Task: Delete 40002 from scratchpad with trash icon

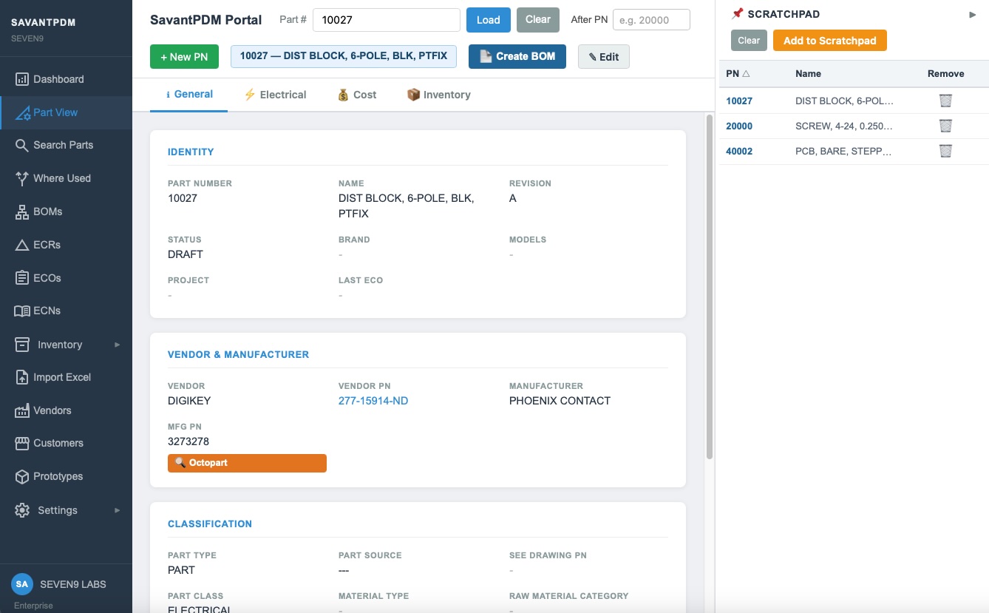Action: pos(945,151)
